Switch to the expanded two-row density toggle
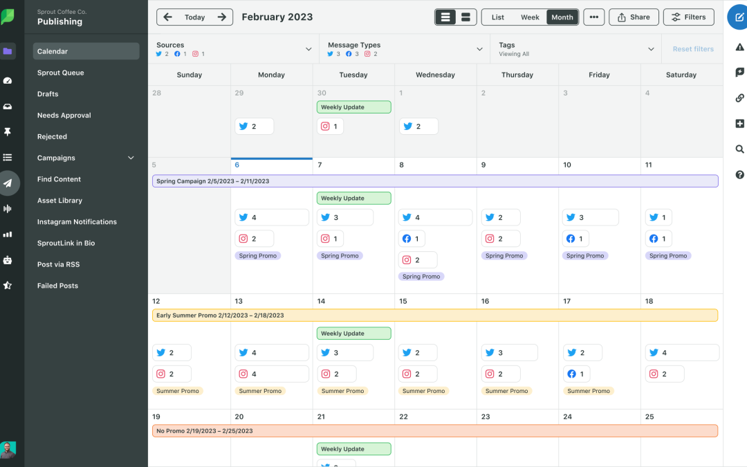 [465, 17]
